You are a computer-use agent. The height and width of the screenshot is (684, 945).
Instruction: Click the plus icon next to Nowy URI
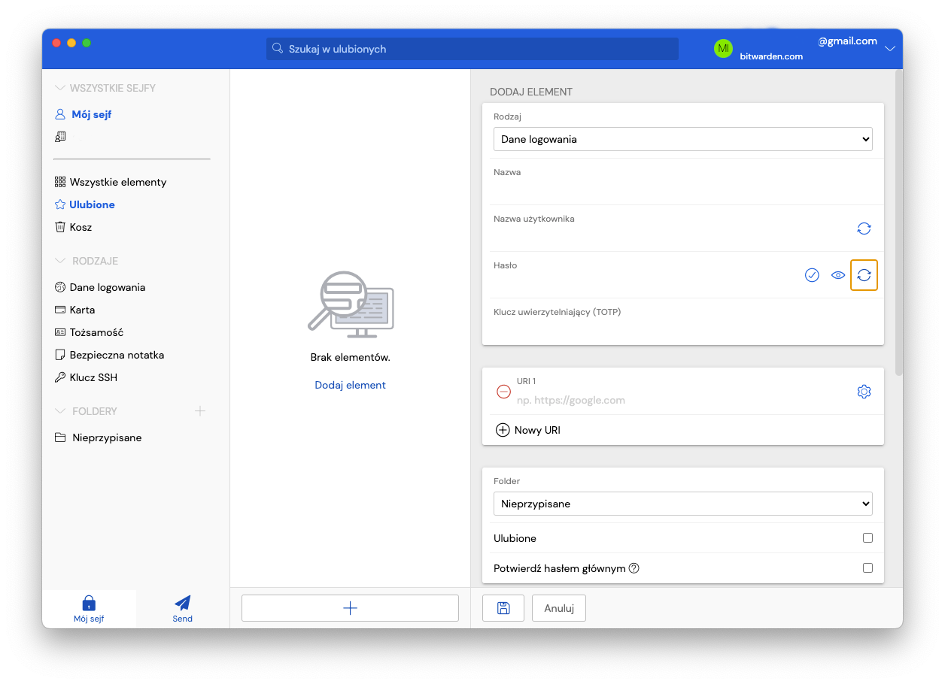coord(502,430)
